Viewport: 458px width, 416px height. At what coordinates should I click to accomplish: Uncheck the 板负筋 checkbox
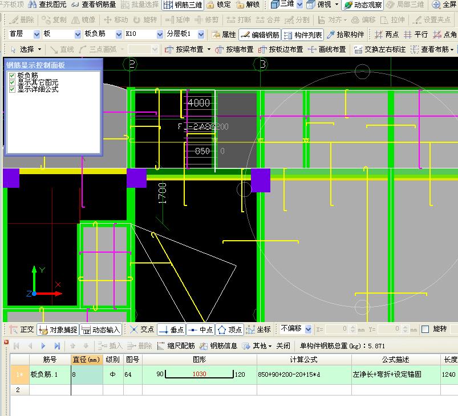tap(12, 75)
